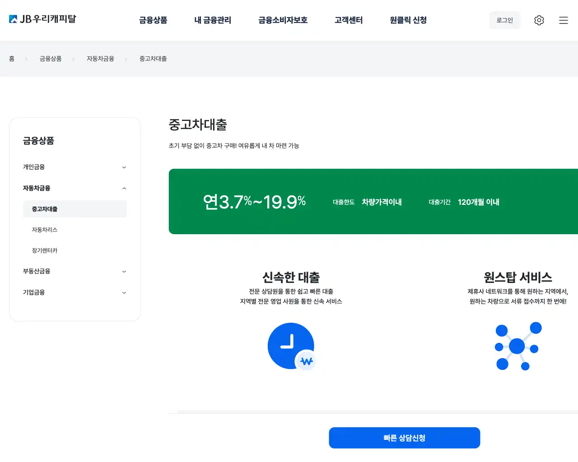Click 중고차대출 breadcrumb item
Viewport: 578px width, 462px height.
(x=153, y=59)
